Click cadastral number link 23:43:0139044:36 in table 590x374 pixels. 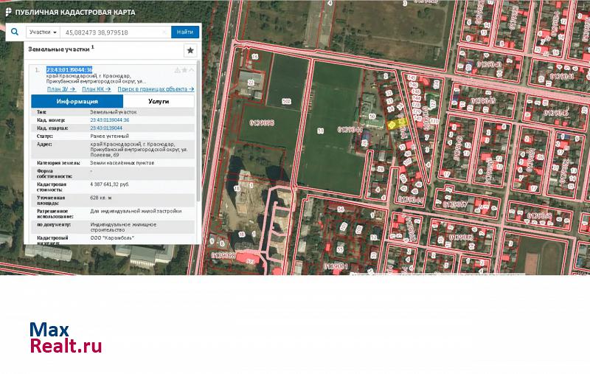109,120
